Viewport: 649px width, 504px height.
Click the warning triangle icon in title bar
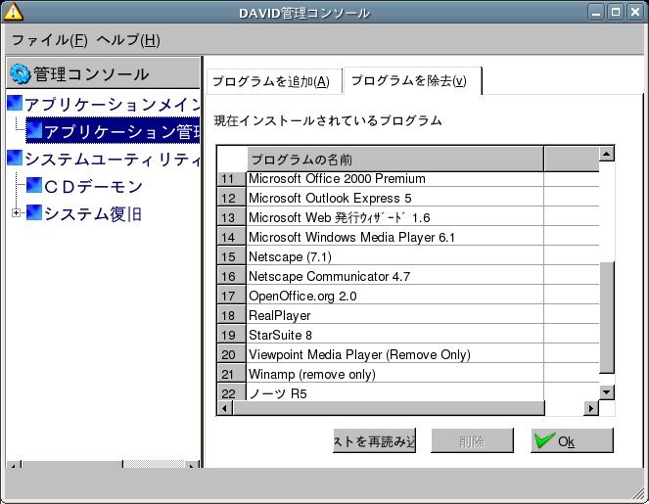[x=13, y=12]
